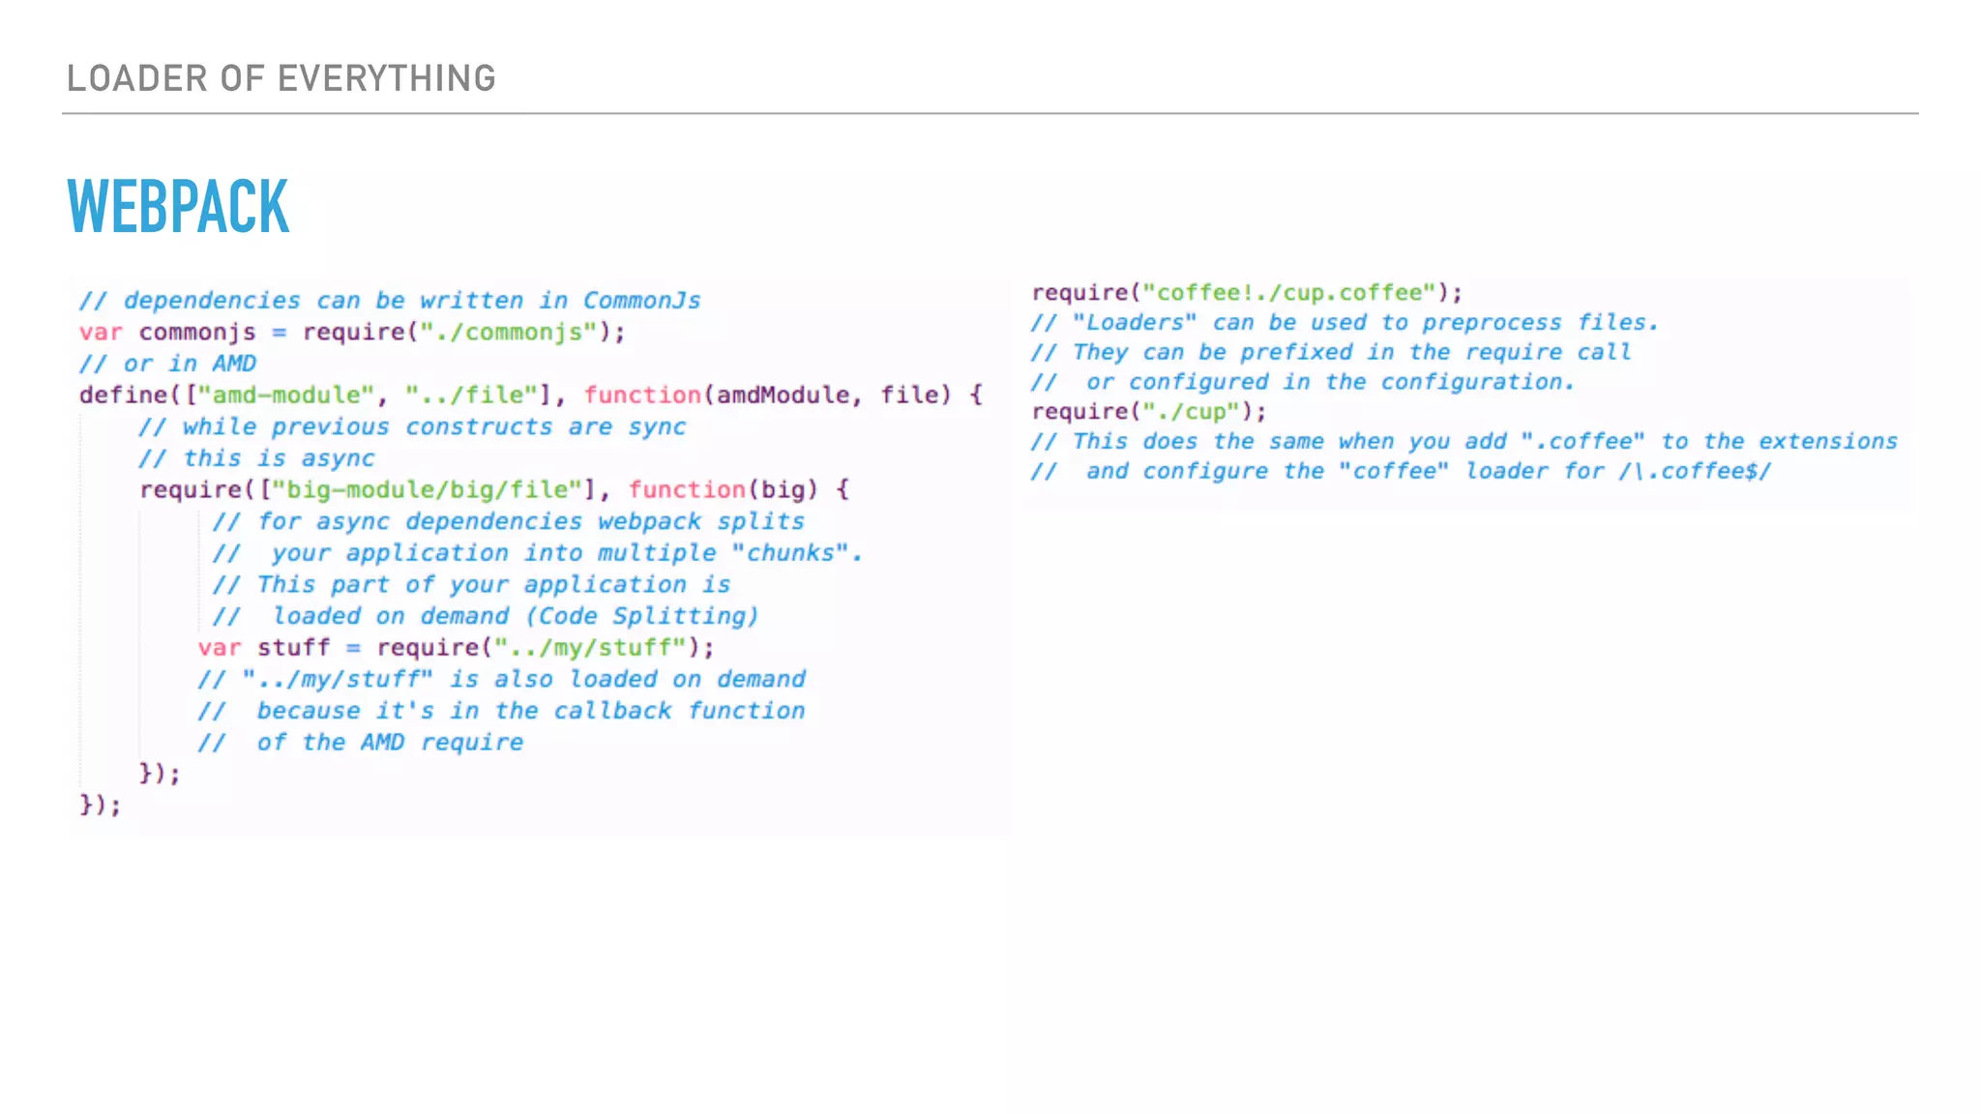Click the line require("./cup");

(x=1149, y=412)
